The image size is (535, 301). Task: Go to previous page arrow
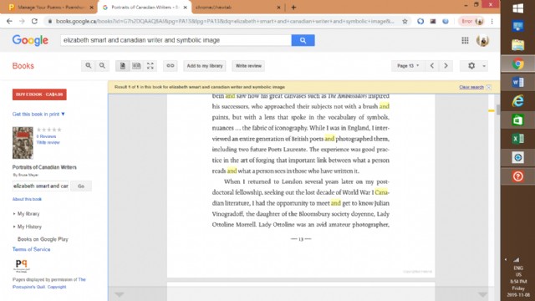click(432, 65)
